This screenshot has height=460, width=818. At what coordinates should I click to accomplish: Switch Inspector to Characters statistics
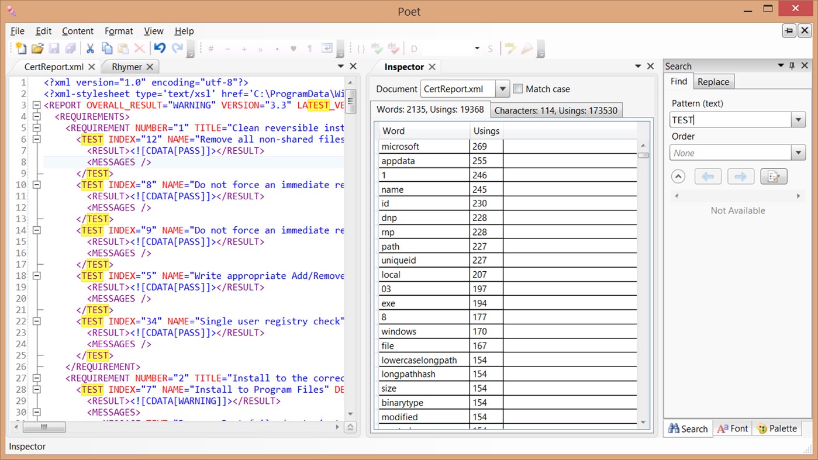(x=556, y=109)
